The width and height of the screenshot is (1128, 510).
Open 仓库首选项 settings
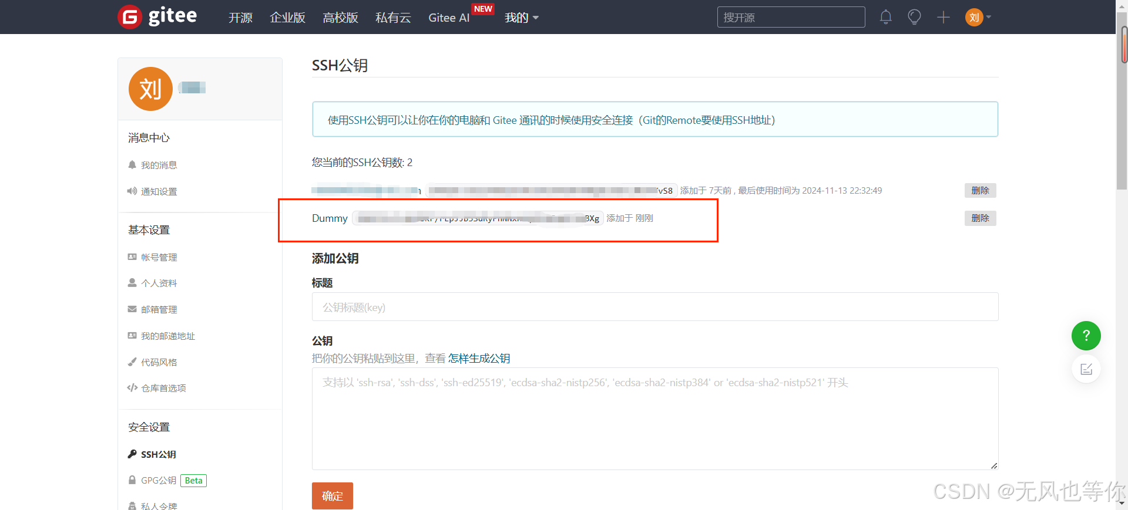[x=163, y=388]
